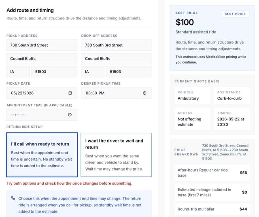
Task: Select "I want the driver to wait and return"
Action: click(x=116, y=155)
